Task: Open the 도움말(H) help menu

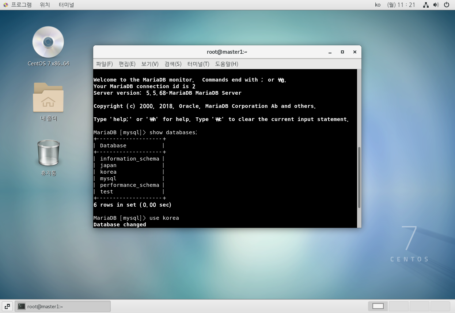Action: tap(227, 64)
